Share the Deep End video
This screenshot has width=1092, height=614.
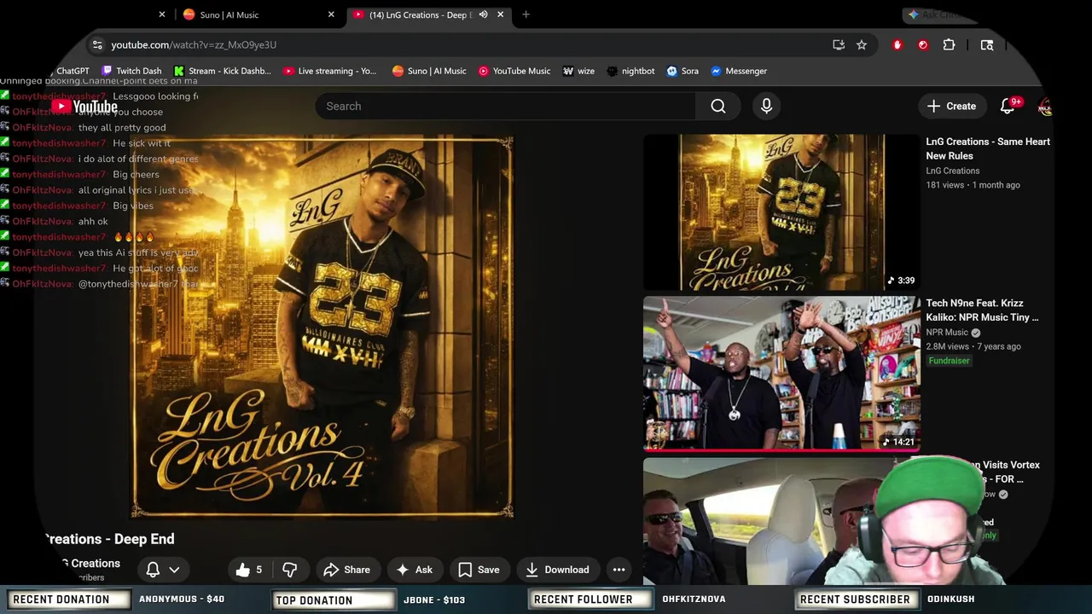(x=346, y=570)
